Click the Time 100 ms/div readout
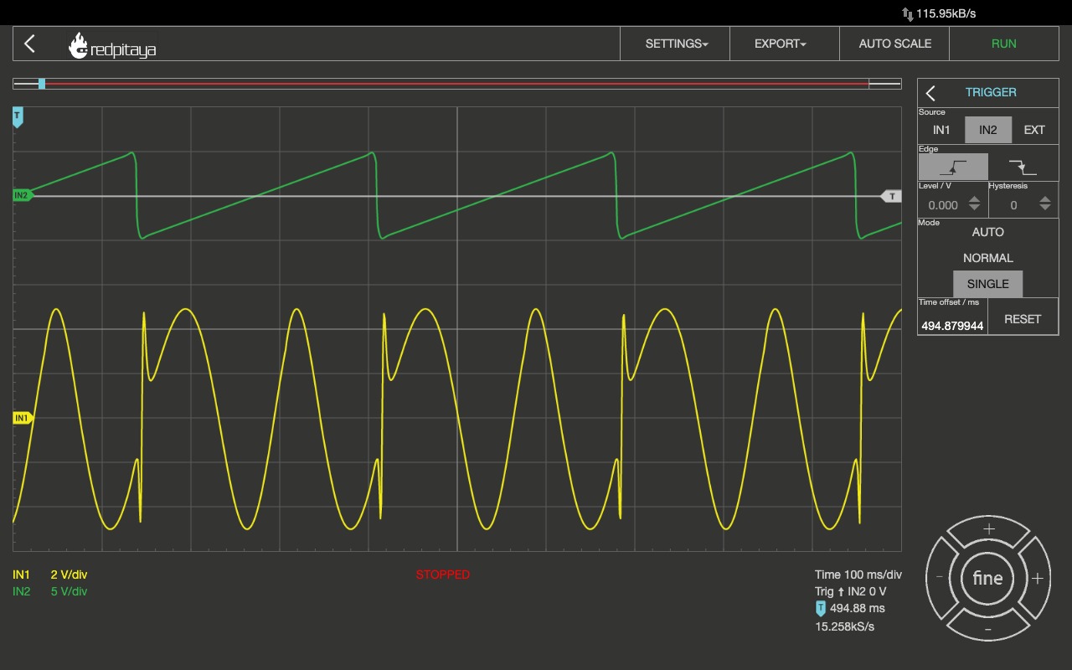1072x670 pixels. [858, 575]
